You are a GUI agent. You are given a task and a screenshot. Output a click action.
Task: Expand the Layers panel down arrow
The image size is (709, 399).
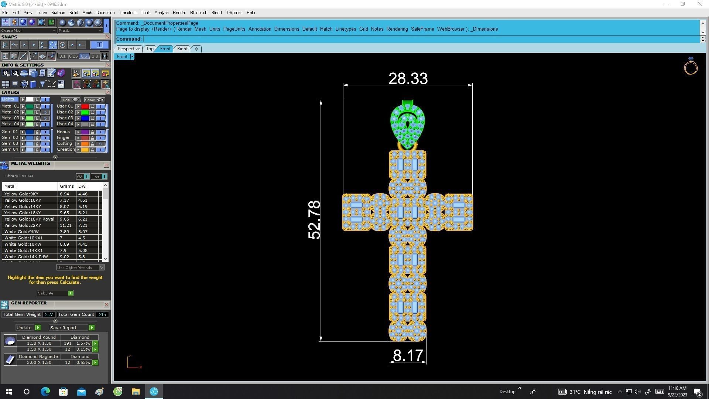(55, 157)
